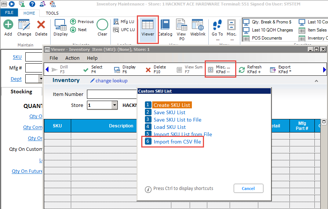Viewport: 328px width, 209px height.
Task: Collapse the Inventory lookup section chevron
Action: (x=316, y=81)
